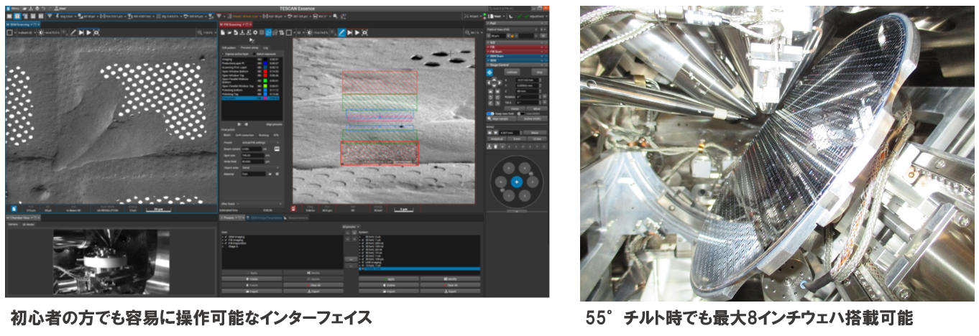
Task: Select the Open Window Bottom layer
Action: (250, 70)
